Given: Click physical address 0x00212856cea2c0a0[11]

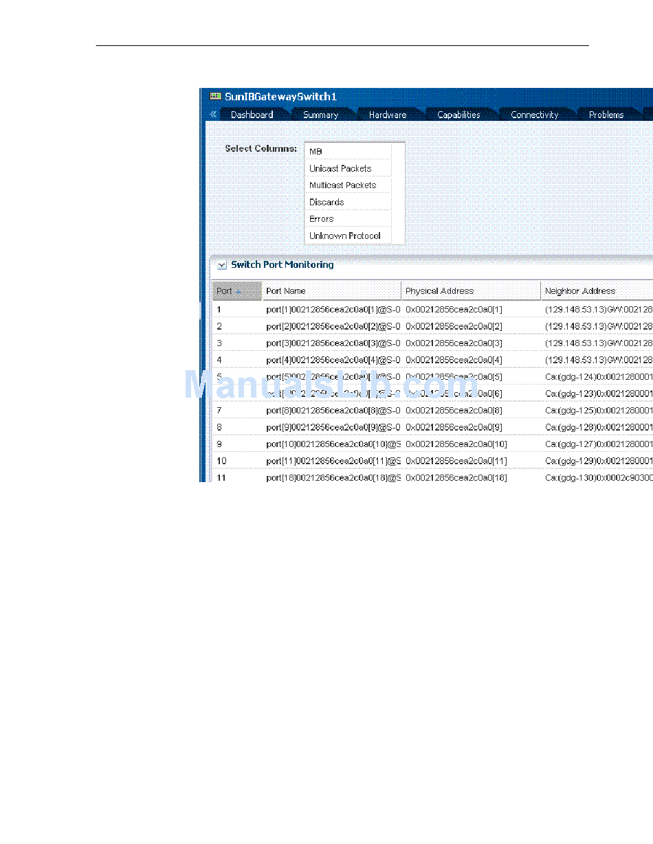Looking at the screenshot, I should [x=456, y=461].
